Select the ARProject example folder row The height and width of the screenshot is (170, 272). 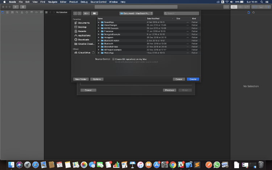coord(149,50)
